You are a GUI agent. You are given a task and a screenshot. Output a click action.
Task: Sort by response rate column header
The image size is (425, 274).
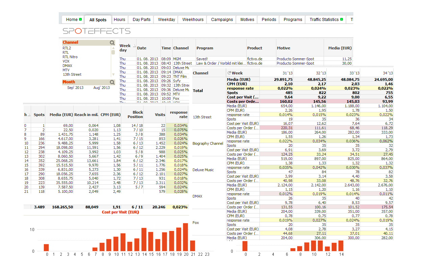pos(177,115)
